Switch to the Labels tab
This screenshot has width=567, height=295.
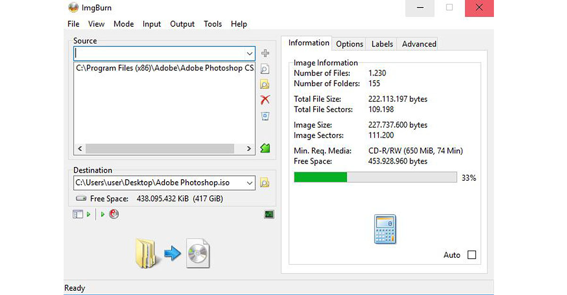tap(381, 43)
